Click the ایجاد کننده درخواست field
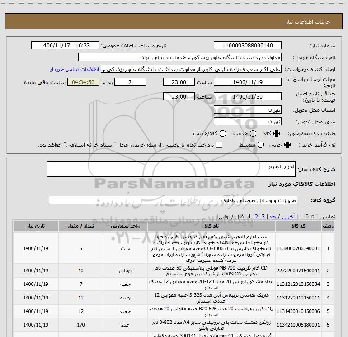Screen dimensions: 348x337 pos(191,69)
